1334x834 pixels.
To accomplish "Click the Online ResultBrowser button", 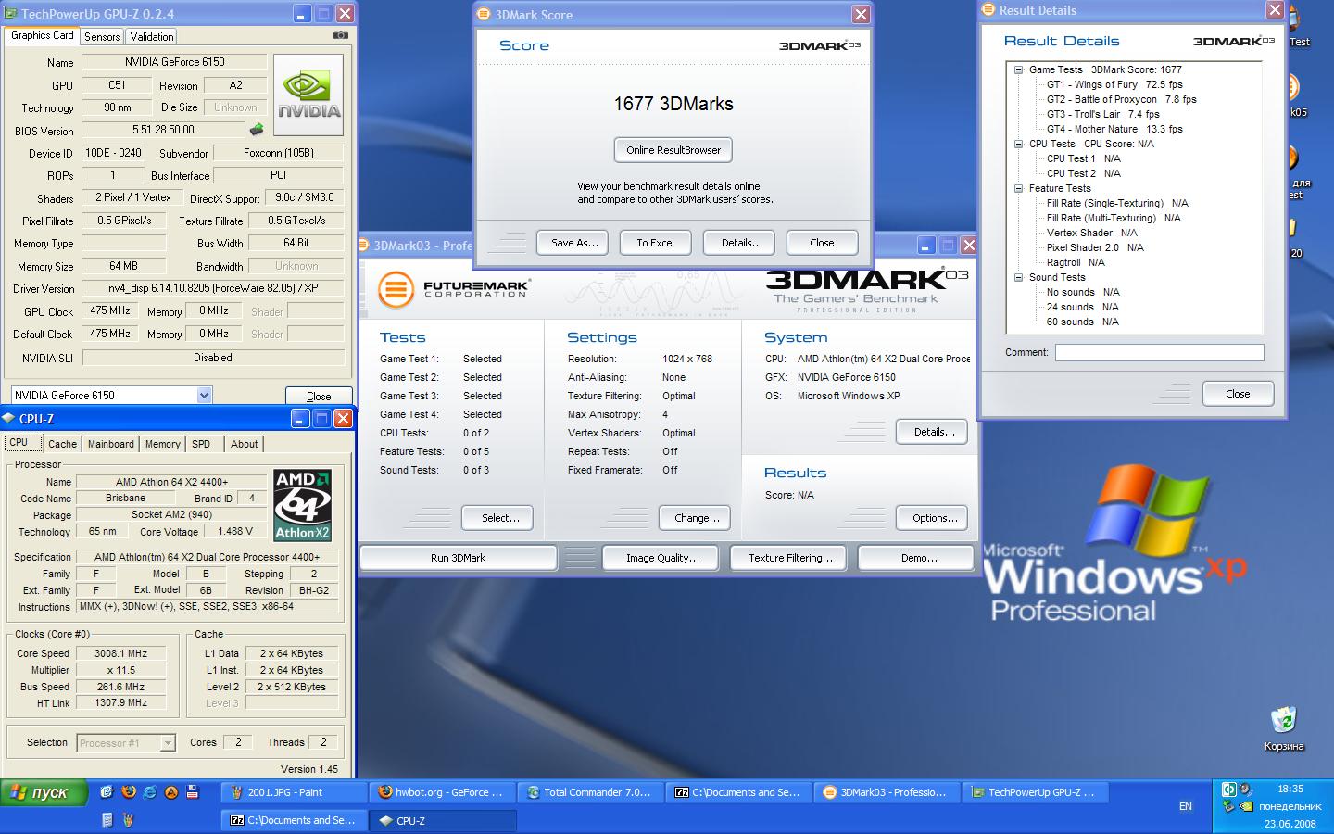I will coord(673,150).
